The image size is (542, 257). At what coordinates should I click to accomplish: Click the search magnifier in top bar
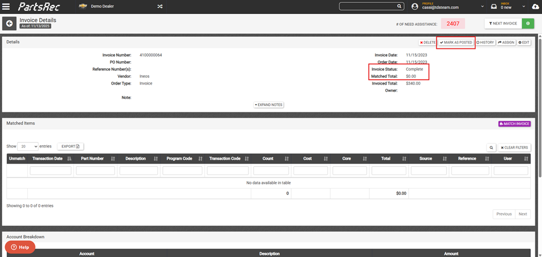coord(399,6)
